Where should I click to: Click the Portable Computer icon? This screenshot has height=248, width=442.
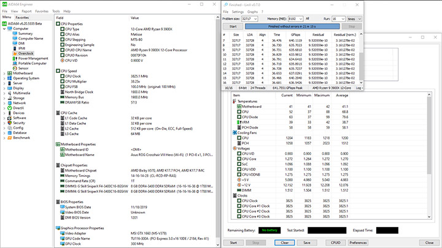pyautogui.click(x=15, y=63)
